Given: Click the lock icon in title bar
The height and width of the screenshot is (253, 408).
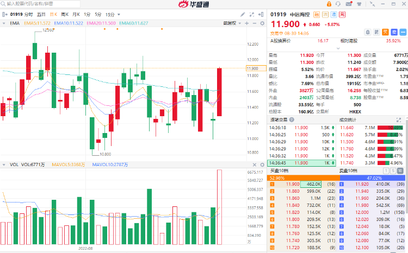Looking at the screenshot, I should (x=330, y=4).
